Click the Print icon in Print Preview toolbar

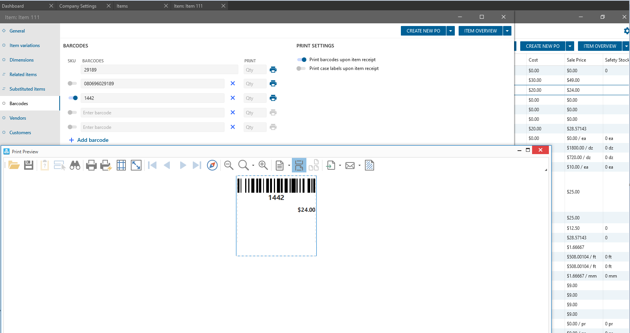click(x=91, y=165)
